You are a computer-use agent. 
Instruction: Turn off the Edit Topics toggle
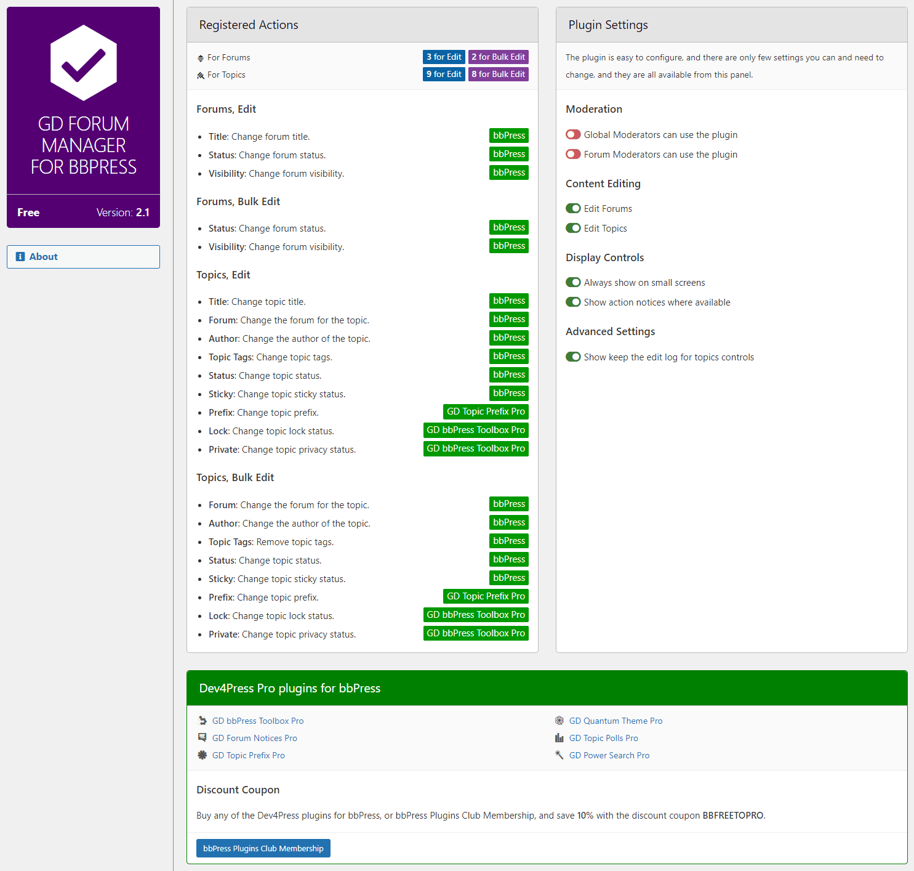click(x=573, y=228)
